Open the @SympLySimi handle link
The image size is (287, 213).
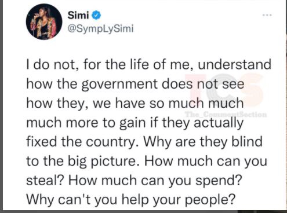coord(100,29)
